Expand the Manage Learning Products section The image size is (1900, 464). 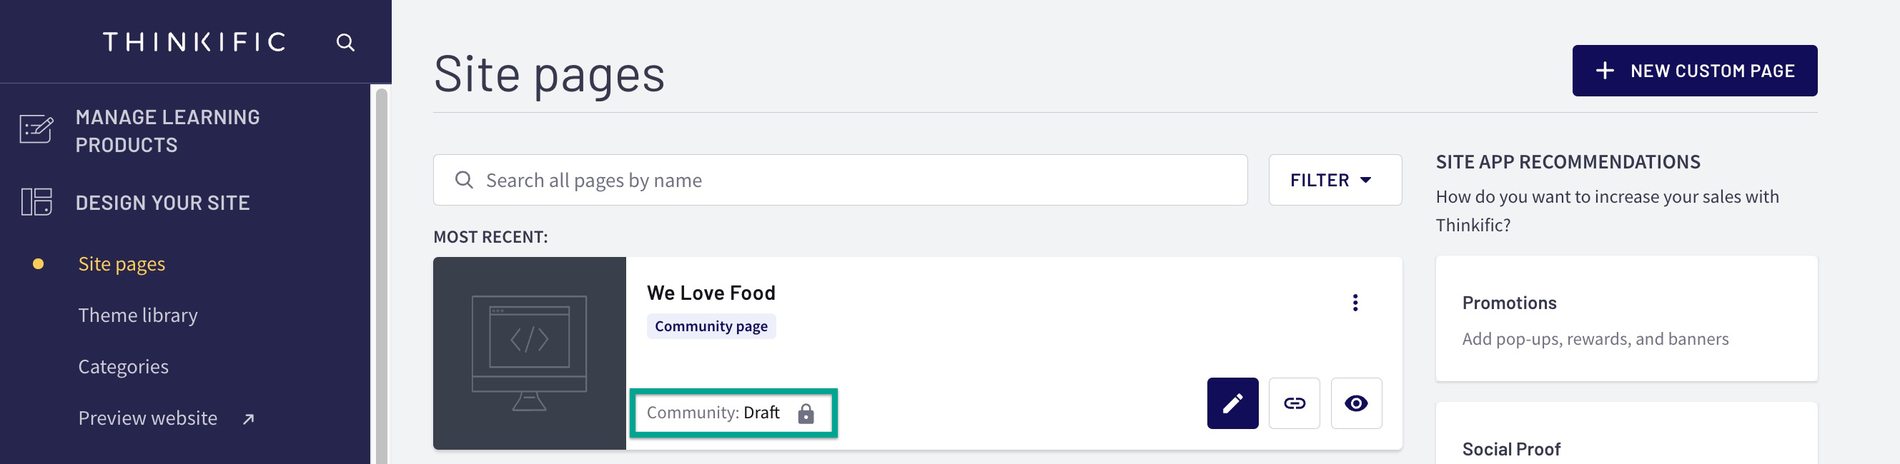click(x=167, y=131)
